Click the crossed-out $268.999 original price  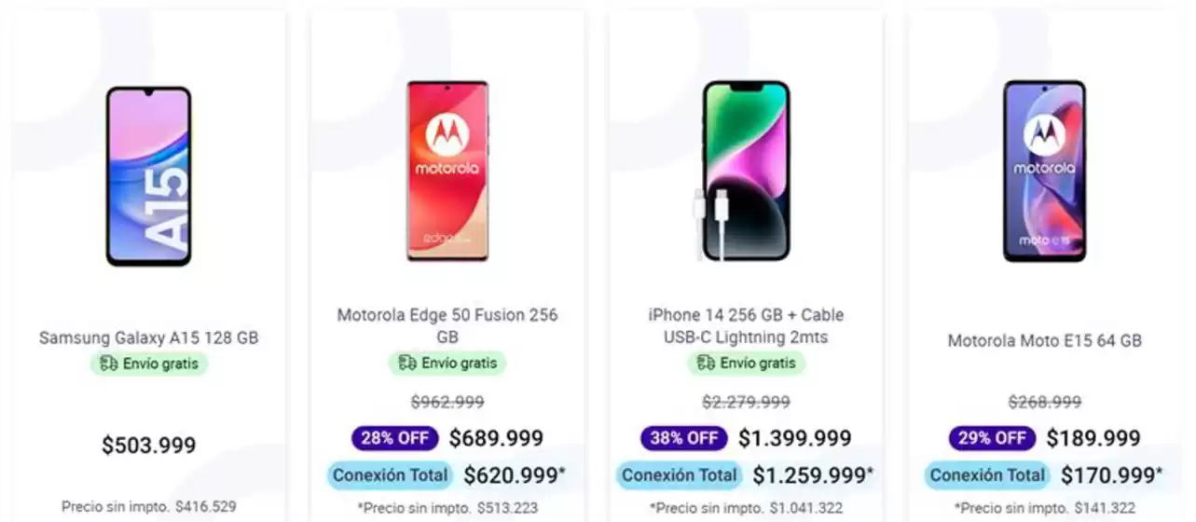coord(1044,402)
